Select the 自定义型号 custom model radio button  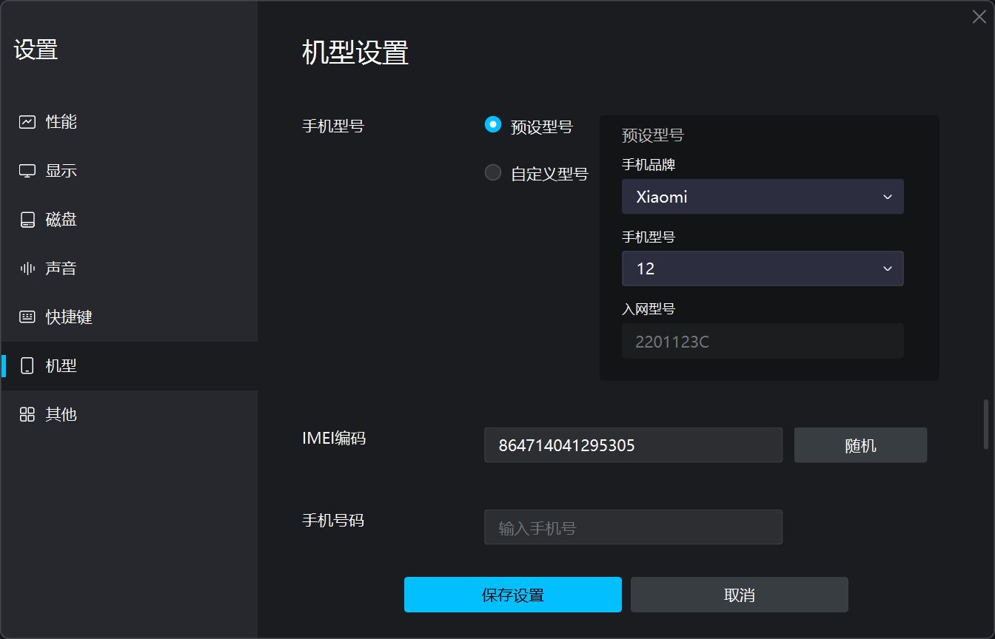point(493,173)
